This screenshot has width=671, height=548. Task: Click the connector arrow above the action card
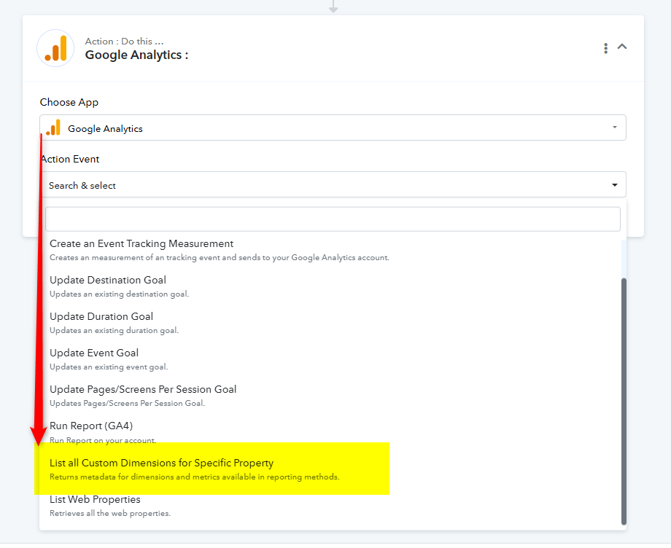pos(333,7)
